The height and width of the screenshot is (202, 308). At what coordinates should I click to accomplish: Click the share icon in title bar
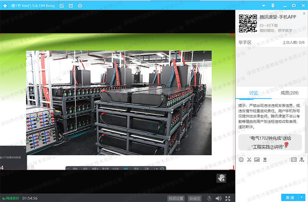71,5
